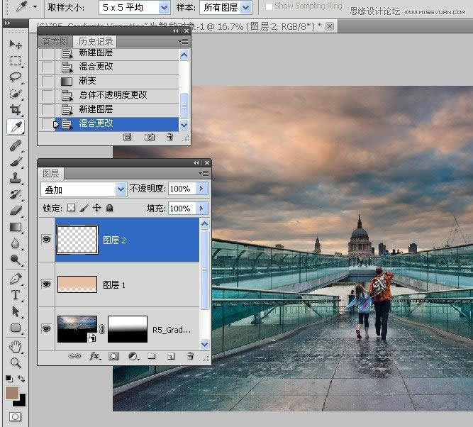The image size is (473, 427).
Task: Select the Horizontal Type tool
Action: [15, 294]
